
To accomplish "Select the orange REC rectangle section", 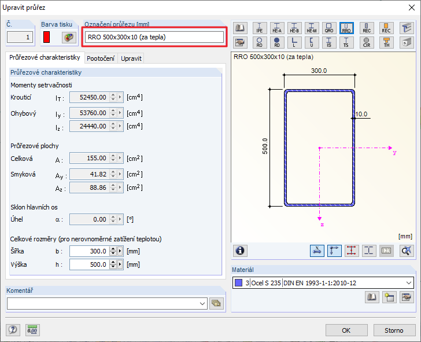I will pyautogui.click(x=386, y=28).
